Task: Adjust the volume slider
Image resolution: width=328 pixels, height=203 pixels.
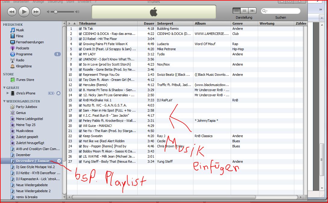Action: point(56,12)
